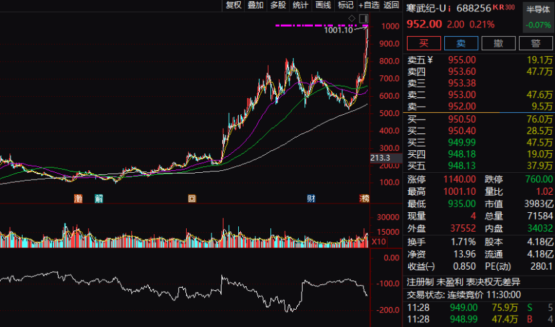This screenshot has width=555, height=327.
Task: Click the 1001.10 high price label on chart
Action: point(338,31)
